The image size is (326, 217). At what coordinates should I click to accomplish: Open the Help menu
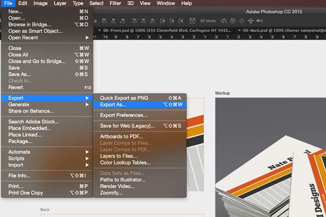click(186, 4)
